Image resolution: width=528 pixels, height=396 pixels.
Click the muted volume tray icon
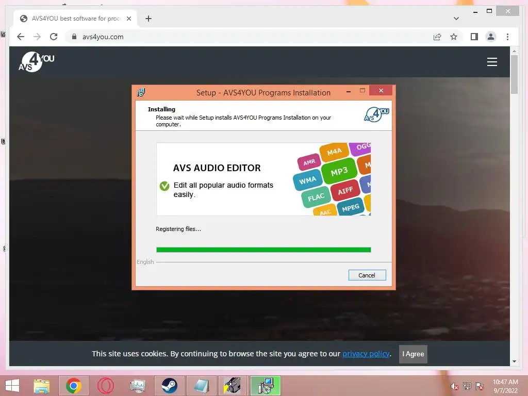454,387
